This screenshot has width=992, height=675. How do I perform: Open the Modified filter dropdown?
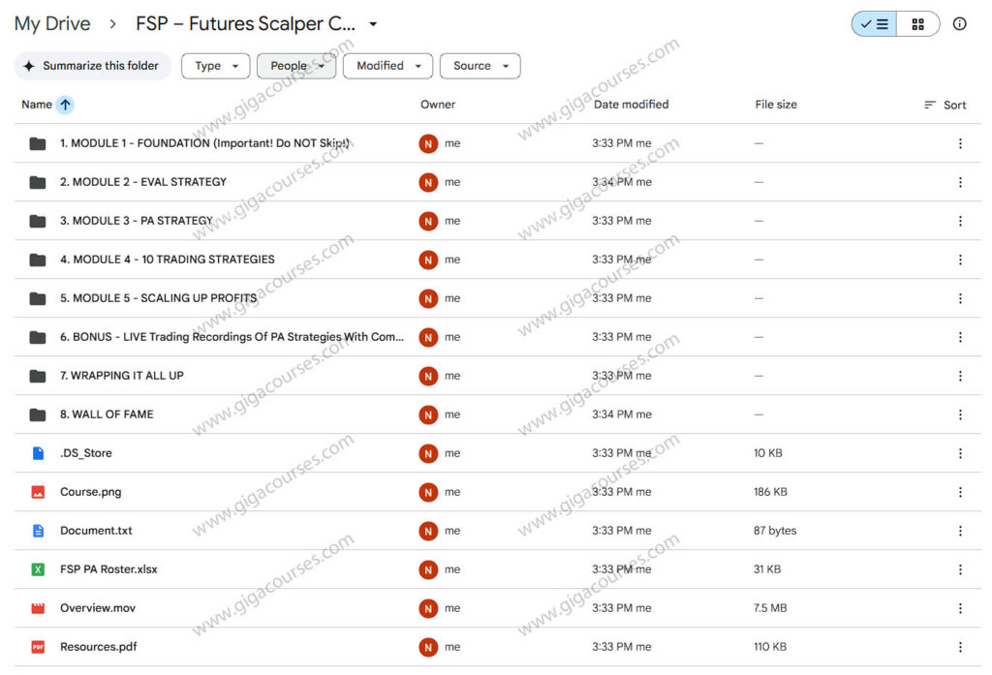point(387,65)
